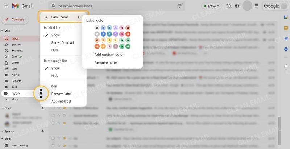Expand the More labels section
The height and width of the screenshot is (149, 290).
click(x=14, y=99)
